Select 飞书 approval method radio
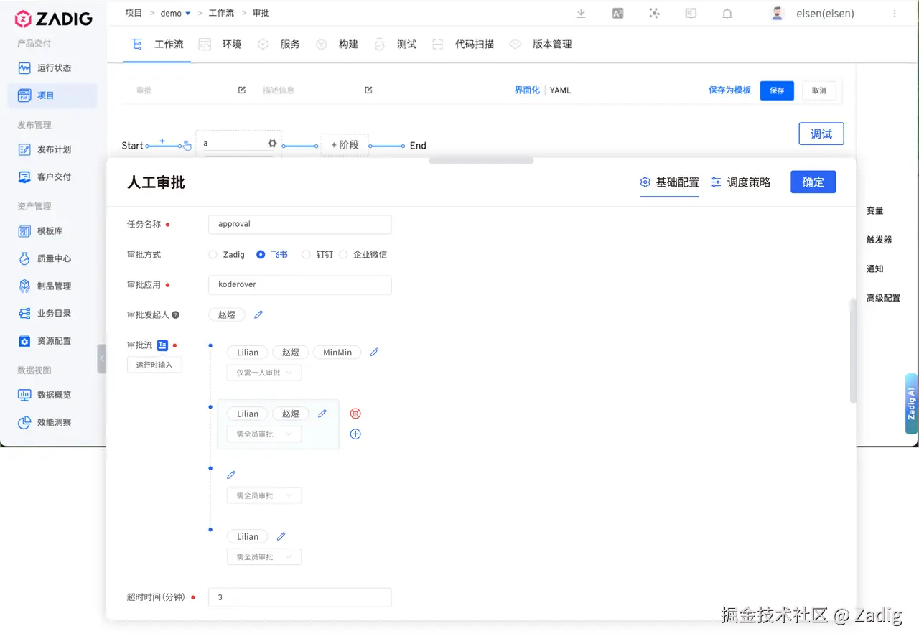 pos(261,254)
